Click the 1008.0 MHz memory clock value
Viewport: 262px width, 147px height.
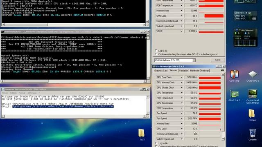pos(191,82)
